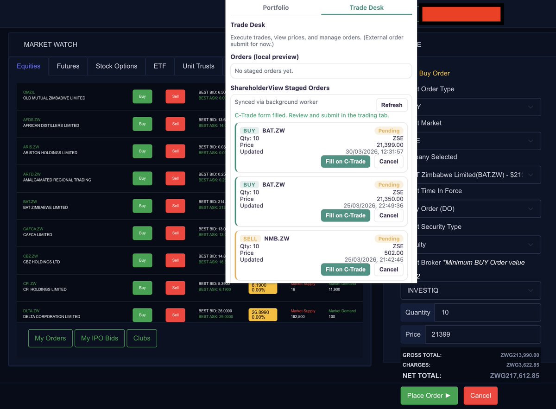
Task: Select the ARTD.ZW ticker symbol
Action: [32, 175]
